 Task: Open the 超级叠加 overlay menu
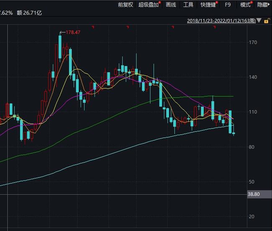pyautogui.click(x=149, y=5)
